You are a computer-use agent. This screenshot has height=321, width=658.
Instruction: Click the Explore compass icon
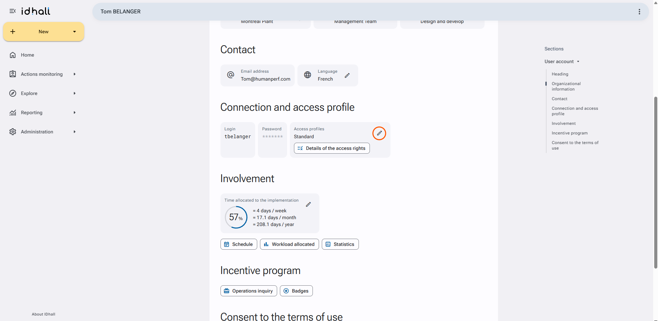click(x=13, y=93)
